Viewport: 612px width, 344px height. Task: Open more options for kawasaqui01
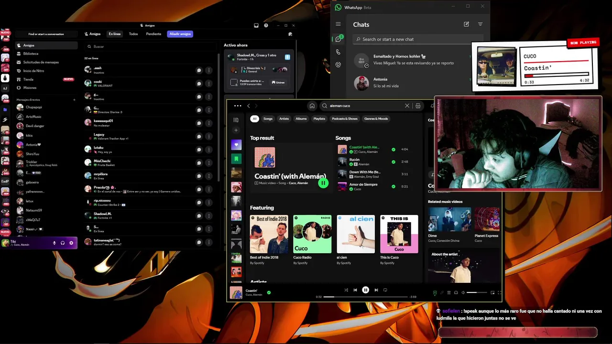(x=208, y=123)
